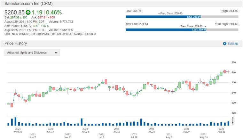Click the after hours 1.87% change
The image size is (243, 140).
45,26
